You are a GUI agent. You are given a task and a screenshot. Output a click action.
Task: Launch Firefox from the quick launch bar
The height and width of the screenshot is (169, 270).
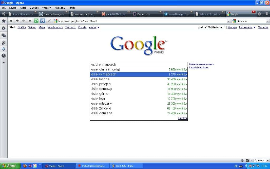tap(25, 166)
